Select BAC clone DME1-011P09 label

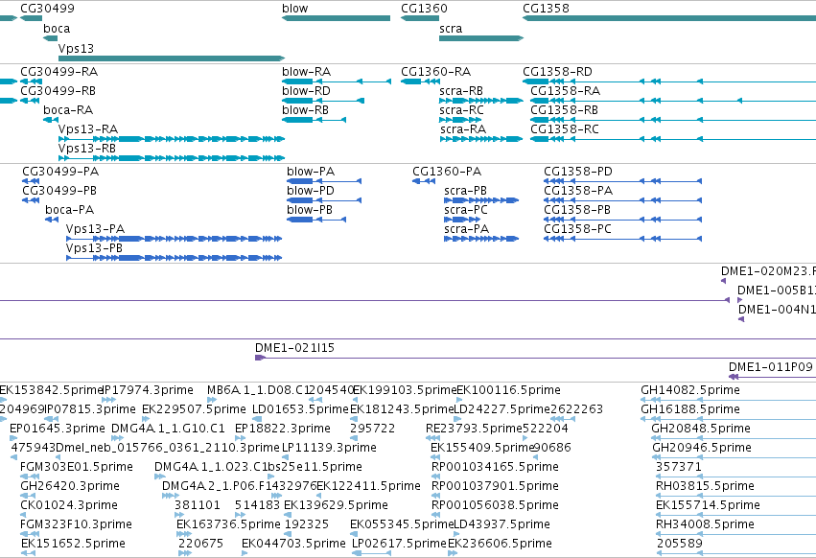pyautogui.click(x=771, y=367)
